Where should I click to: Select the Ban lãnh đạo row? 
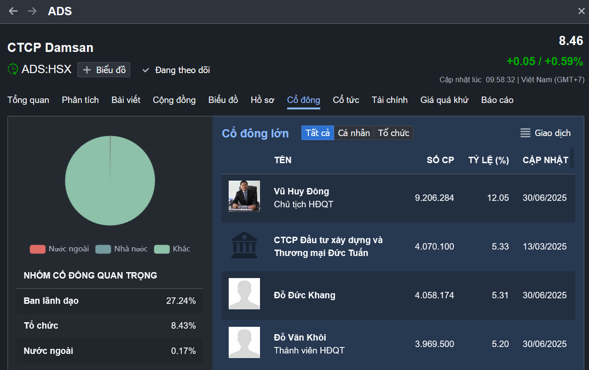110,301
